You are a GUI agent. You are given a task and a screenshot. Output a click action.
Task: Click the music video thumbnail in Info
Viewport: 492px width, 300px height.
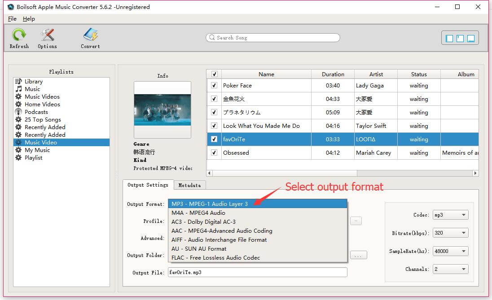pos(162,110)
